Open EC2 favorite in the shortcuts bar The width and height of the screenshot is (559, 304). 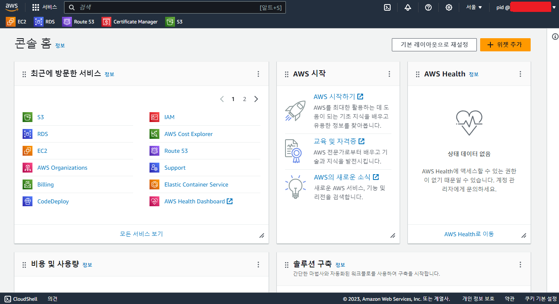click(x=16, y=22)
